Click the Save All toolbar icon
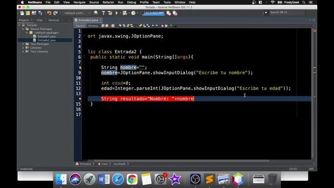 point(40,13)
